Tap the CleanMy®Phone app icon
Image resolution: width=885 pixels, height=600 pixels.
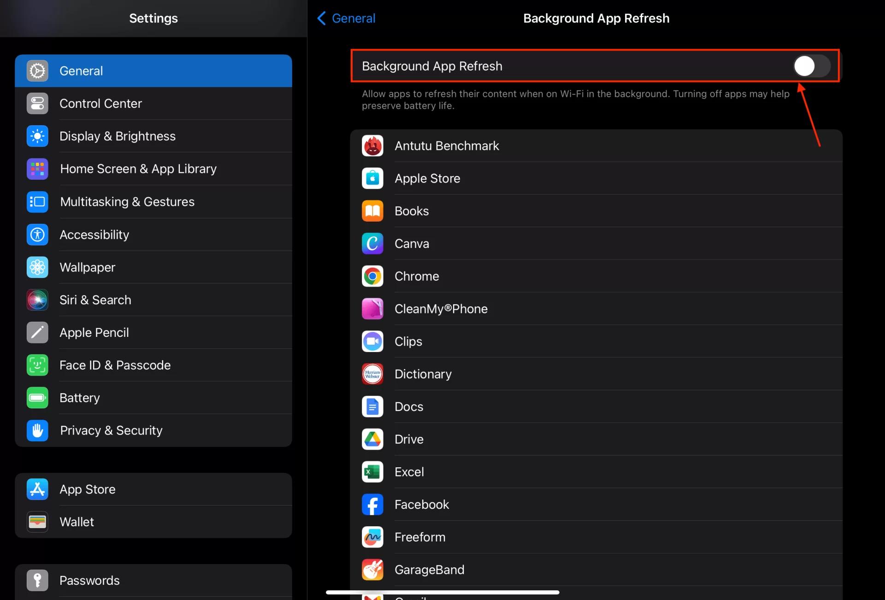point(372,309)
